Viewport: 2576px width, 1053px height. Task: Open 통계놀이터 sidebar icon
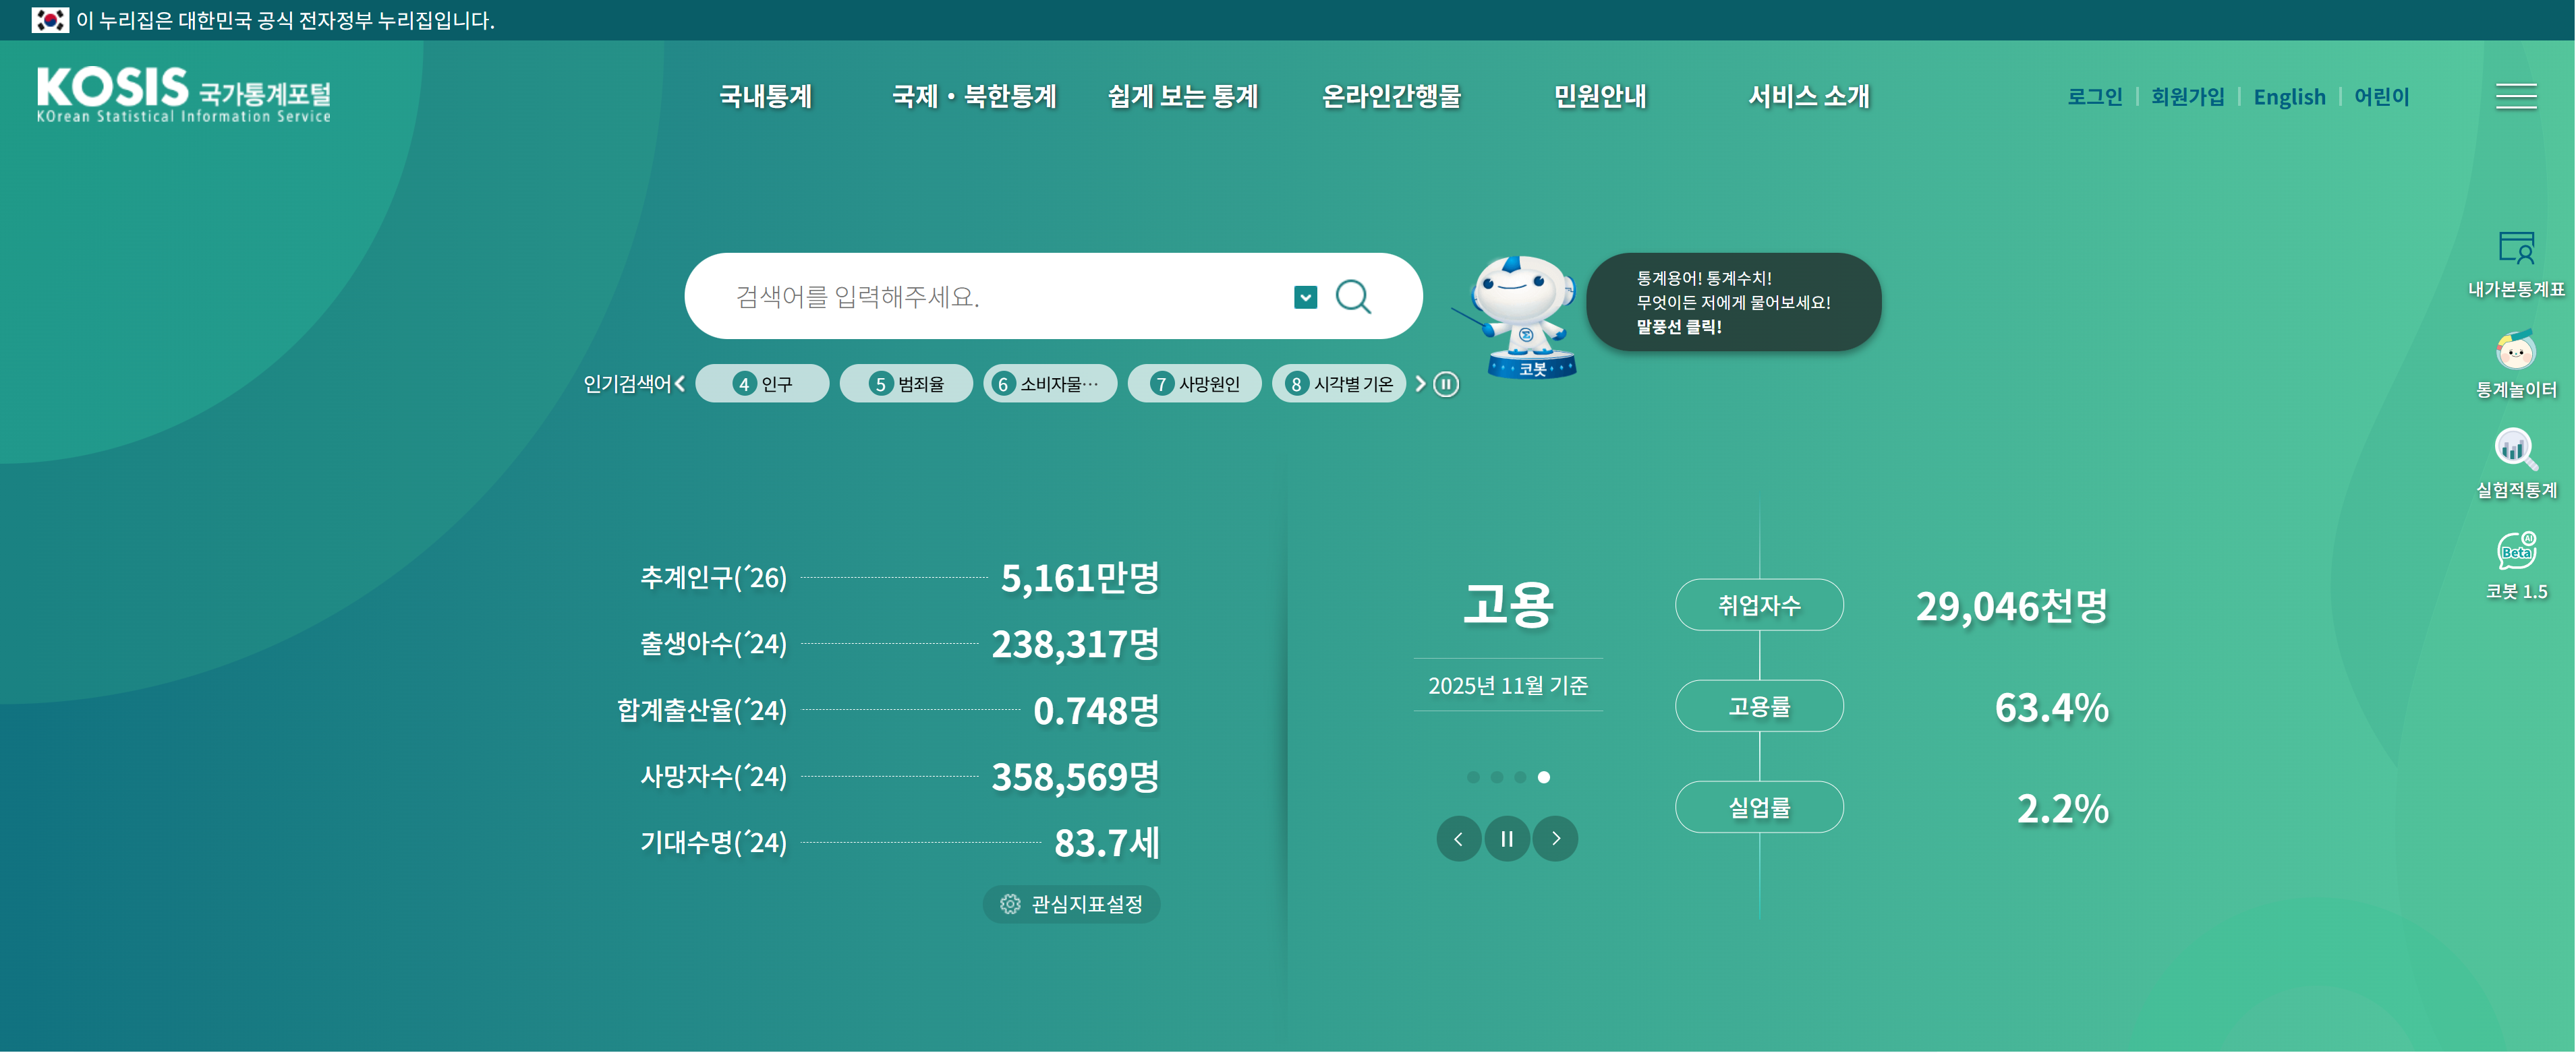coord(2515,351)
